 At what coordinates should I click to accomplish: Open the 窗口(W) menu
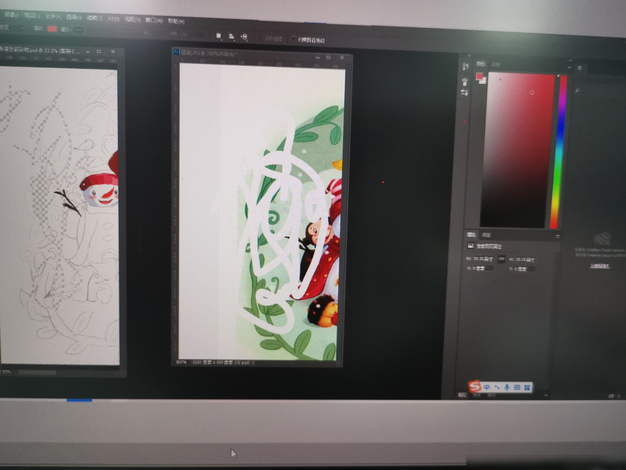click(x=154, y=20)
